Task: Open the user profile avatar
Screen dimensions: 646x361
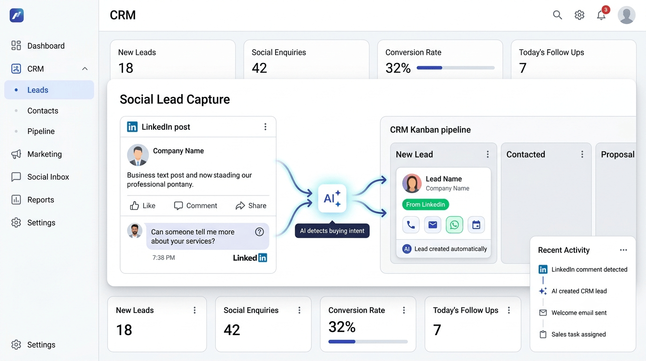Action: [x=626, y=15]
